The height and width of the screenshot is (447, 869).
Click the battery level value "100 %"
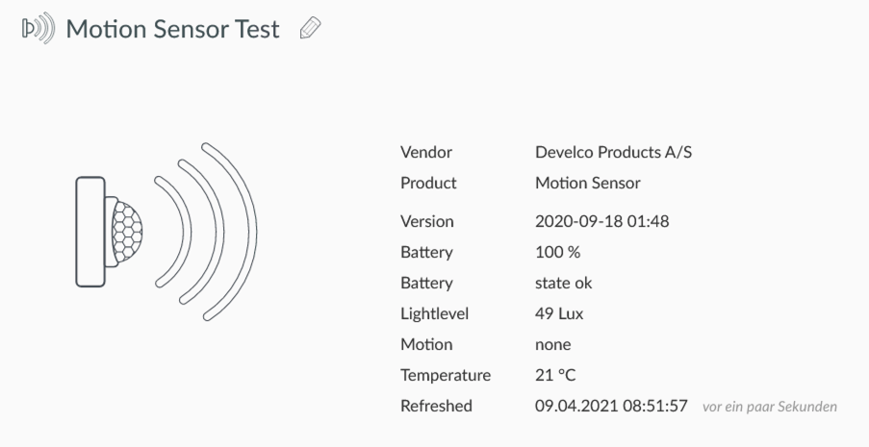pyautogui.click(x=557, y=253)
